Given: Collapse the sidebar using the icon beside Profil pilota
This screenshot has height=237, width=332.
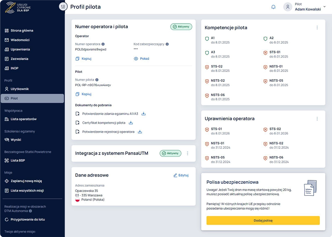Looking at the screenshot, I should (x=63, y=6).
